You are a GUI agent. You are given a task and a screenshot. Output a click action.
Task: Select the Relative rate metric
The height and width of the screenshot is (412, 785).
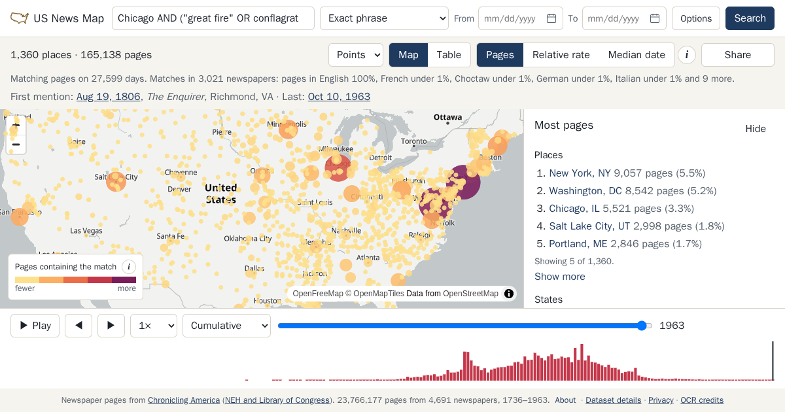click(x=561, y=55)
